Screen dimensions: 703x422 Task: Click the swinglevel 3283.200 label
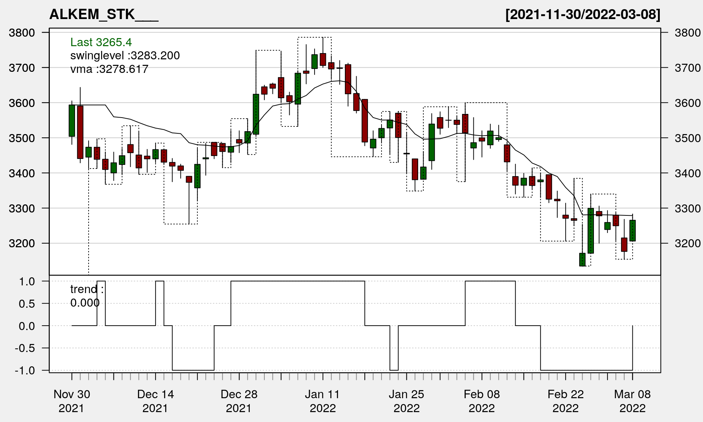[x=125, y=56]
